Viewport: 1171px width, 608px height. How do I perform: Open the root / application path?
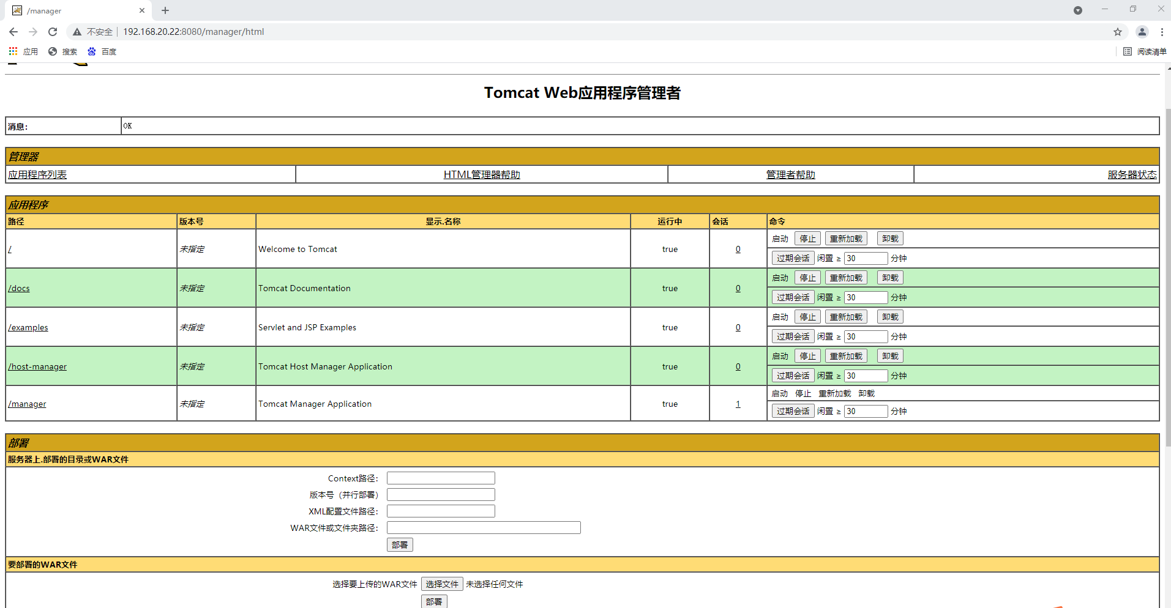[x=10, y=249]
